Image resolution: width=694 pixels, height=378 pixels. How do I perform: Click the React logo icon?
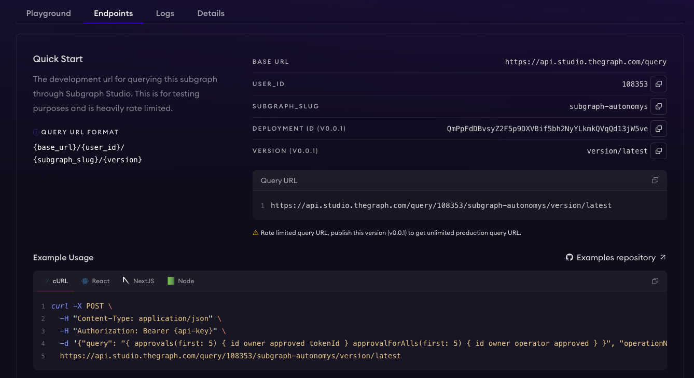click(x=85, y=281)
